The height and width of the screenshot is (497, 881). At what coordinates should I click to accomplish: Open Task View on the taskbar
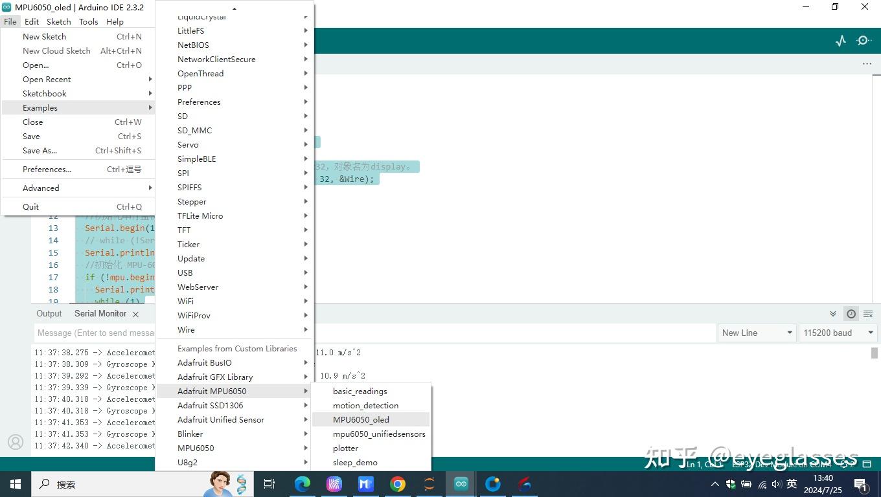[269, 484]
